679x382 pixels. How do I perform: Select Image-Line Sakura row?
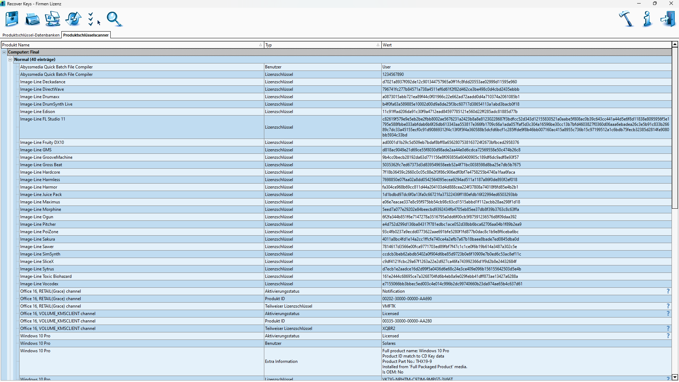pyautogui.click(x=346, y=239)
